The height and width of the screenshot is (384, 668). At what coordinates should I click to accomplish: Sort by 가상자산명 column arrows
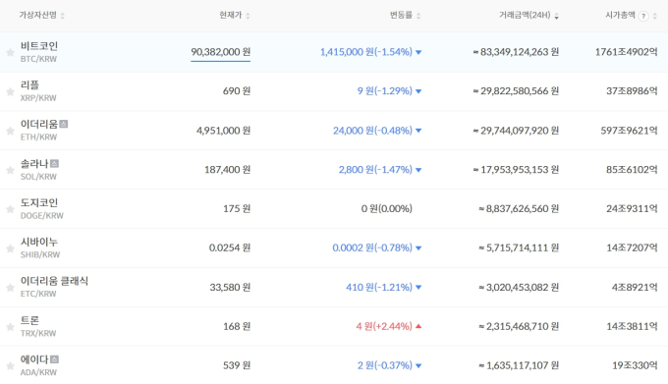63,16
